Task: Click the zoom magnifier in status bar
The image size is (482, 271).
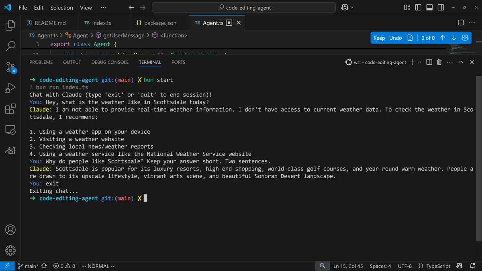Action: point(322,266)
